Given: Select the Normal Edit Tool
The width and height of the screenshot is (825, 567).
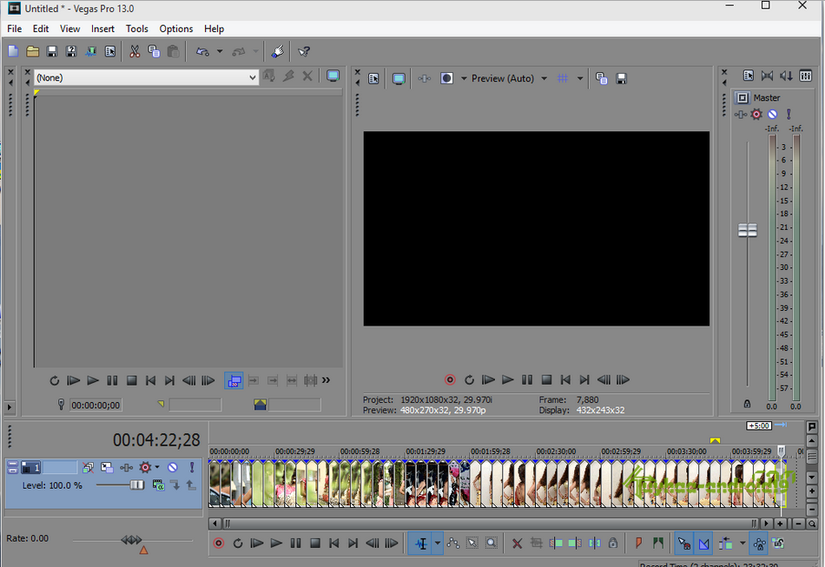Looking at the screenshot, I should [x=419, y=543].
